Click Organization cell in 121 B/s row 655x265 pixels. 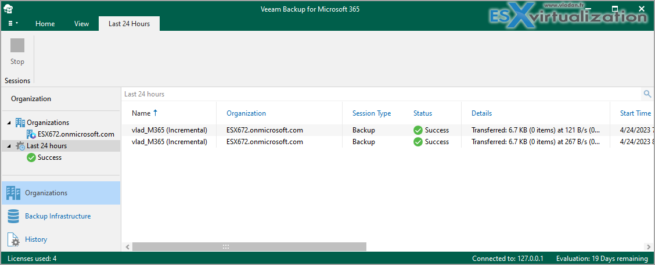coord(264,130)
